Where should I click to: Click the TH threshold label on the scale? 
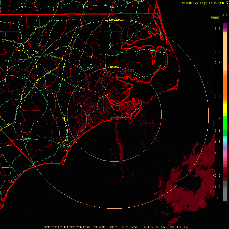click(x=219, y=198)
